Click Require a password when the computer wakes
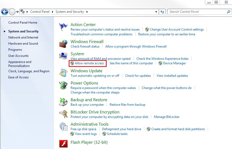Viewport: 232px width, 149px height. tap(103, 88)
